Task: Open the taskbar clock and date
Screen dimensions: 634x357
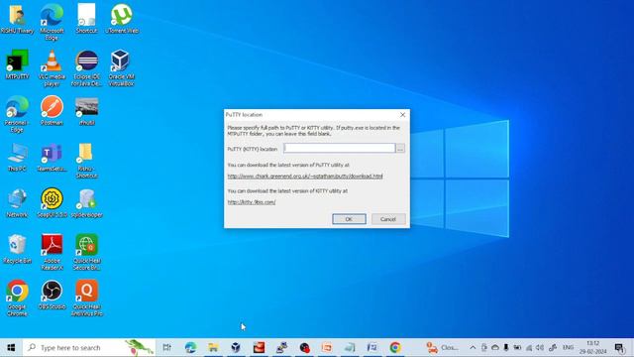Action: (592, 347)
